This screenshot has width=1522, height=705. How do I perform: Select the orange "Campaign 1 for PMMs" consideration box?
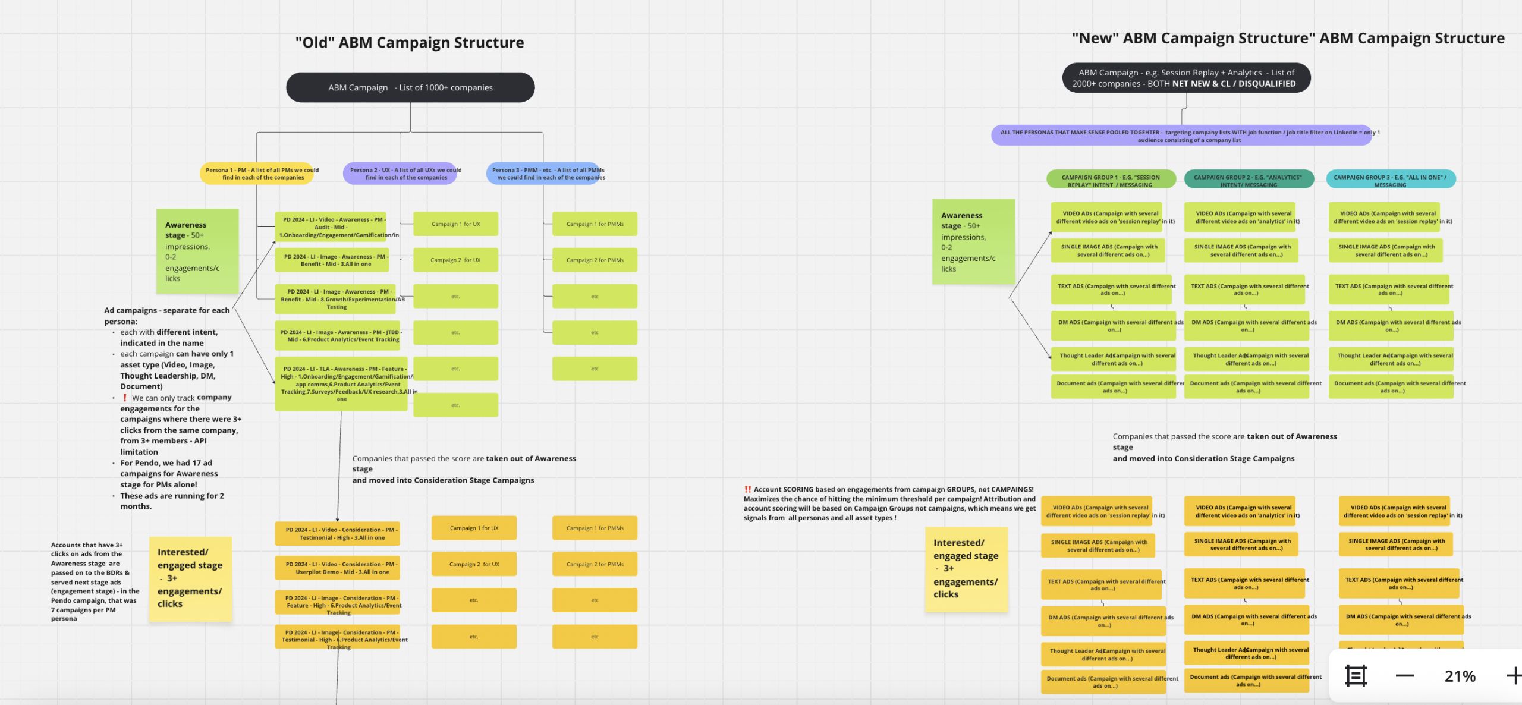595,527
